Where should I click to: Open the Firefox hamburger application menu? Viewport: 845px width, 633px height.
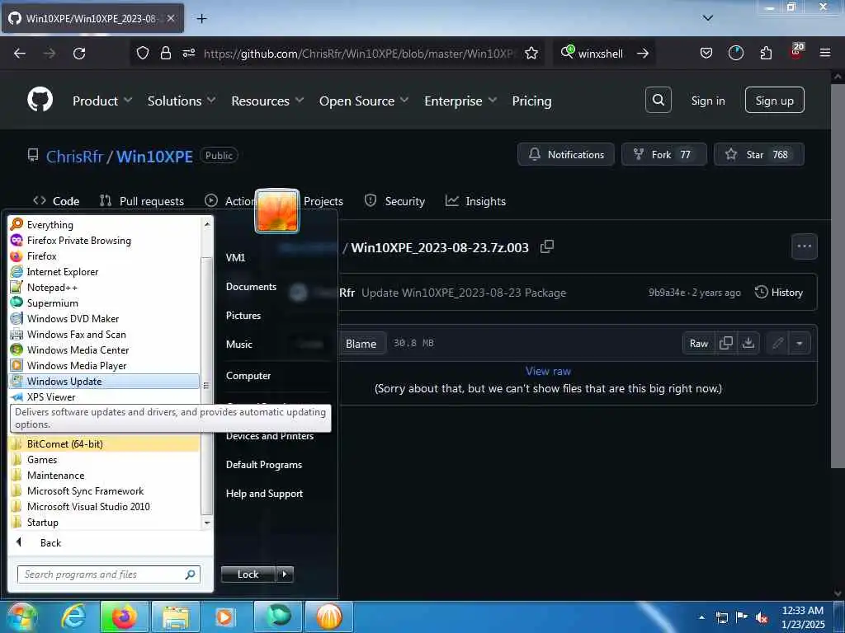824,53
